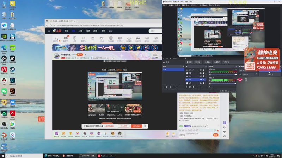Viewport: 282px width, 158px height.
Task: Open Douyu 首页 home nav item
Action: (66, 31)
